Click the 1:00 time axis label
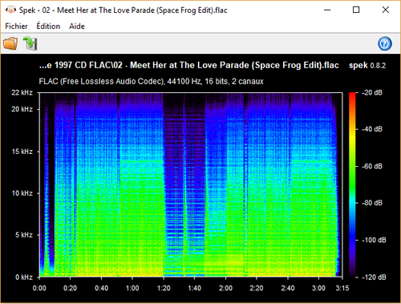Image resolution: width=401 pixels, height=304 pixels. (x=132, y=288)
